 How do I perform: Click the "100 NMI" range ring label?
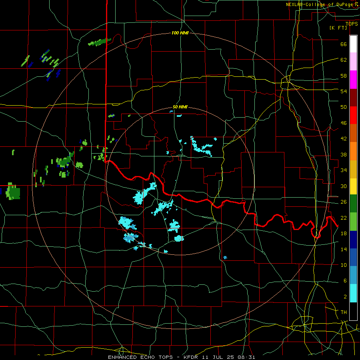[x=180, y=33]
